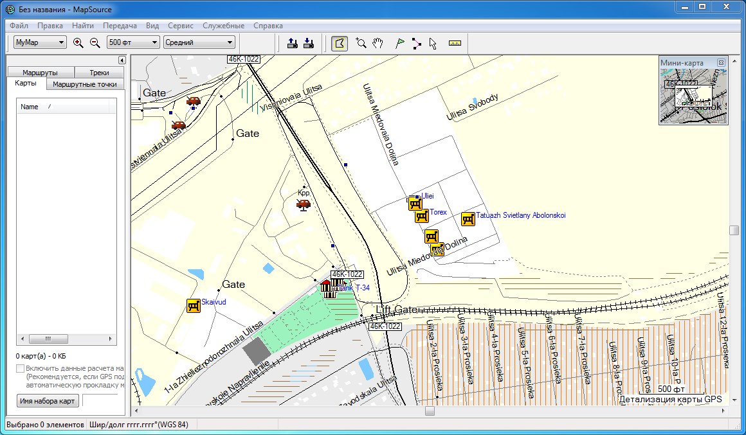Open the Сервис menu
The image size is (746, 435).
(x=180, y=26)
